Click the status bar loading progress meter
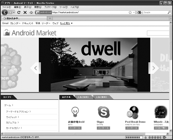Image resolution: width=173 pixels, height=140 pixels. coord(134,137)
